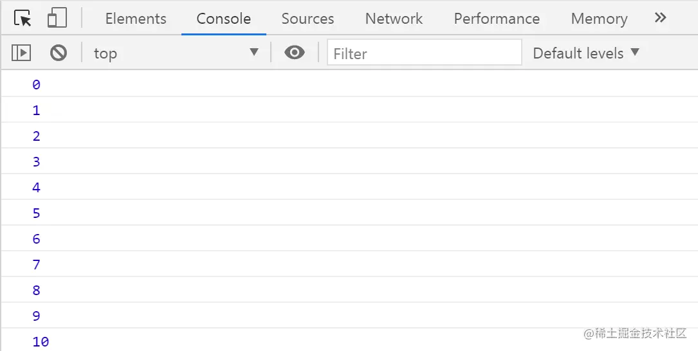Click the console output line 3

(x=36, y=161)
